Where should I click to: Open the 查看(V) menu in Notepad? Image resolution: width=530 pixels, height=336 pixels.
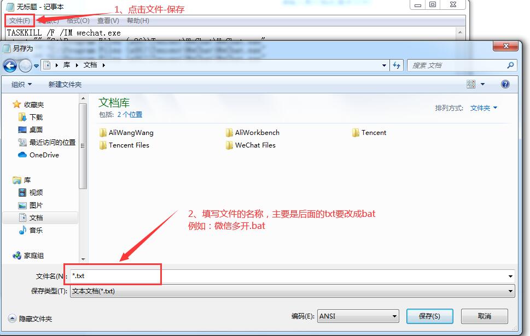108,21
